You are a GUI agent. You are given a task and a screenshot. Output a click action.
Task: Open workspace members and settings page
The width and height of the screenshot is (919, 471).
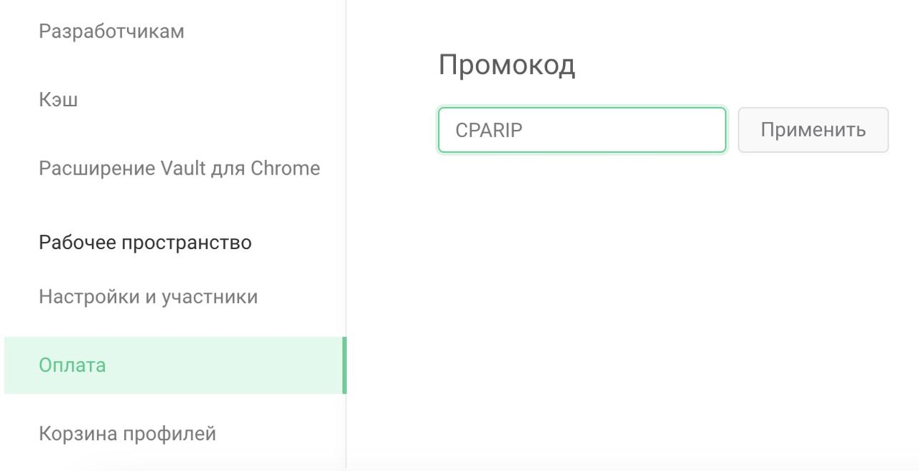click(148, 297)
